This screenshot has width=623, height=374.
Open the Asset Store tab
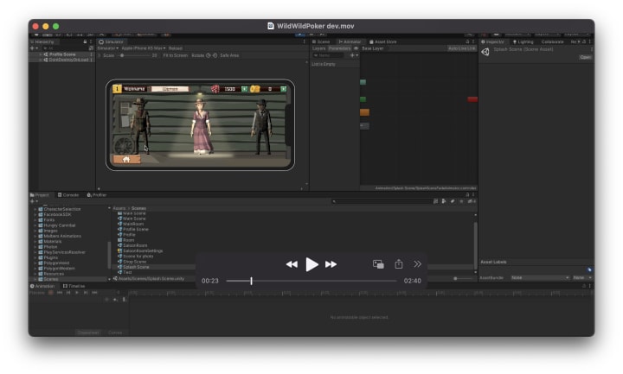tap(383, 41)
